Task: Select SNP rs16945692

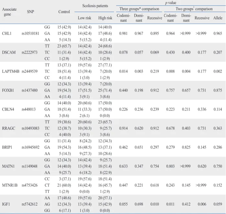Action: click(x=30, y=147)
